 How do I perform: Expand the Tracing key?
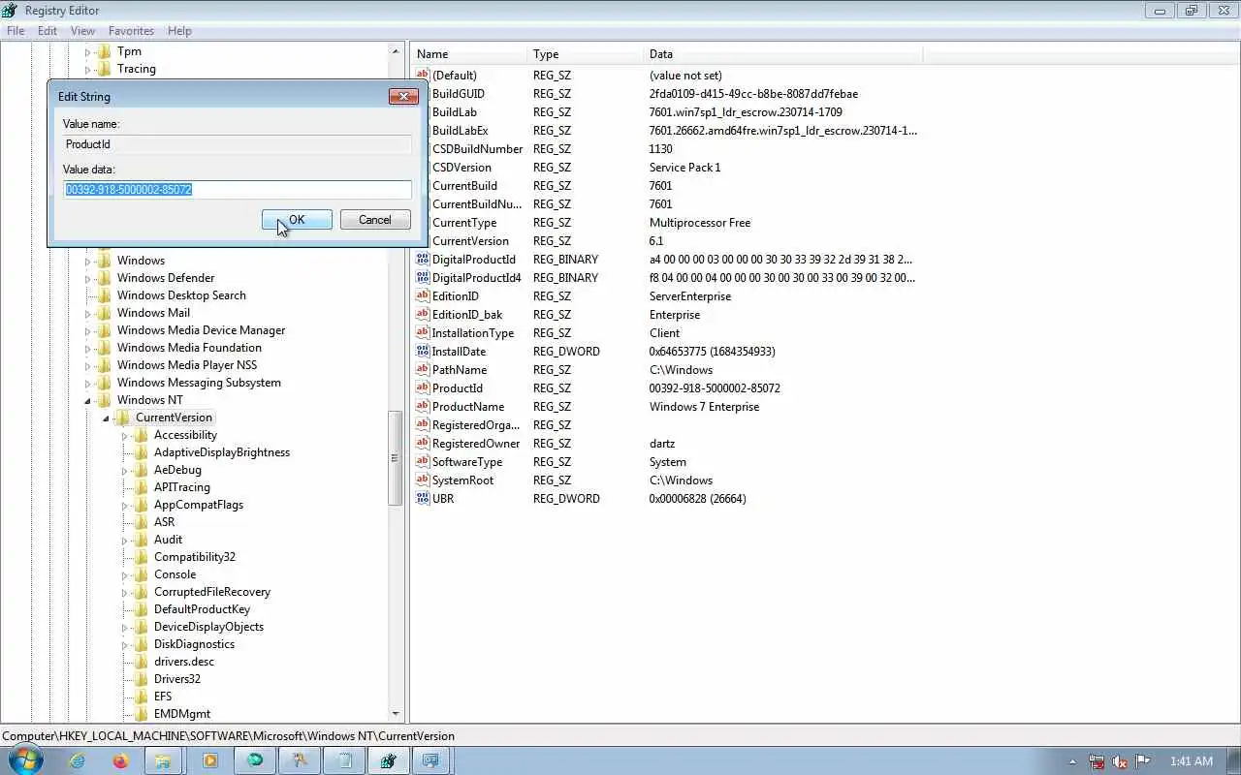coord(87,69)
